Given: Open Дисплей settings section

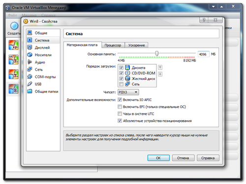Looking at the screenshot, I should pyautogui.click(x=42, y=48).
